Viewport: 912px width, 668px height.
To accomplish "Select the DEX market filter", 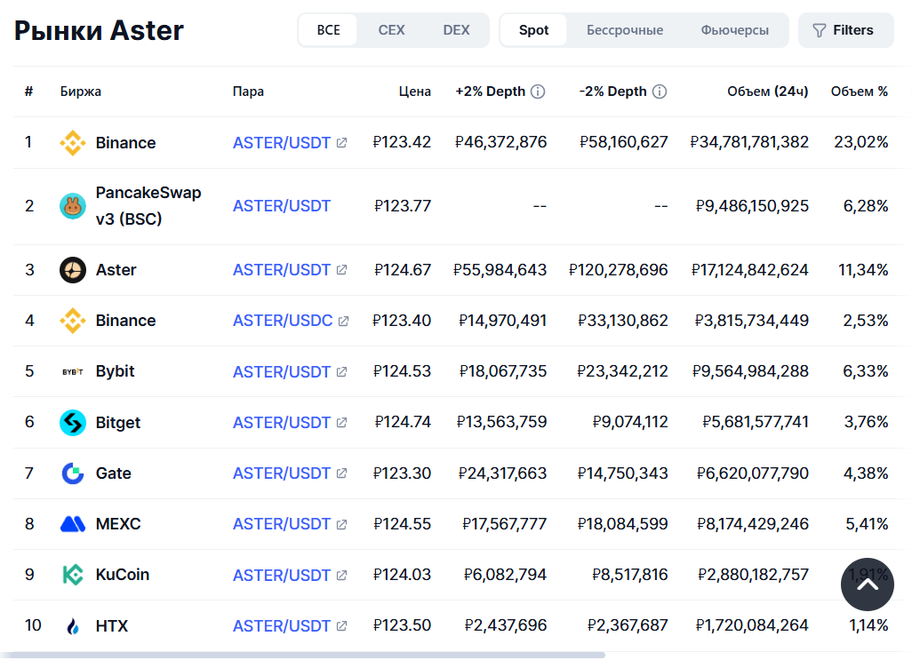I will (456, 30).
